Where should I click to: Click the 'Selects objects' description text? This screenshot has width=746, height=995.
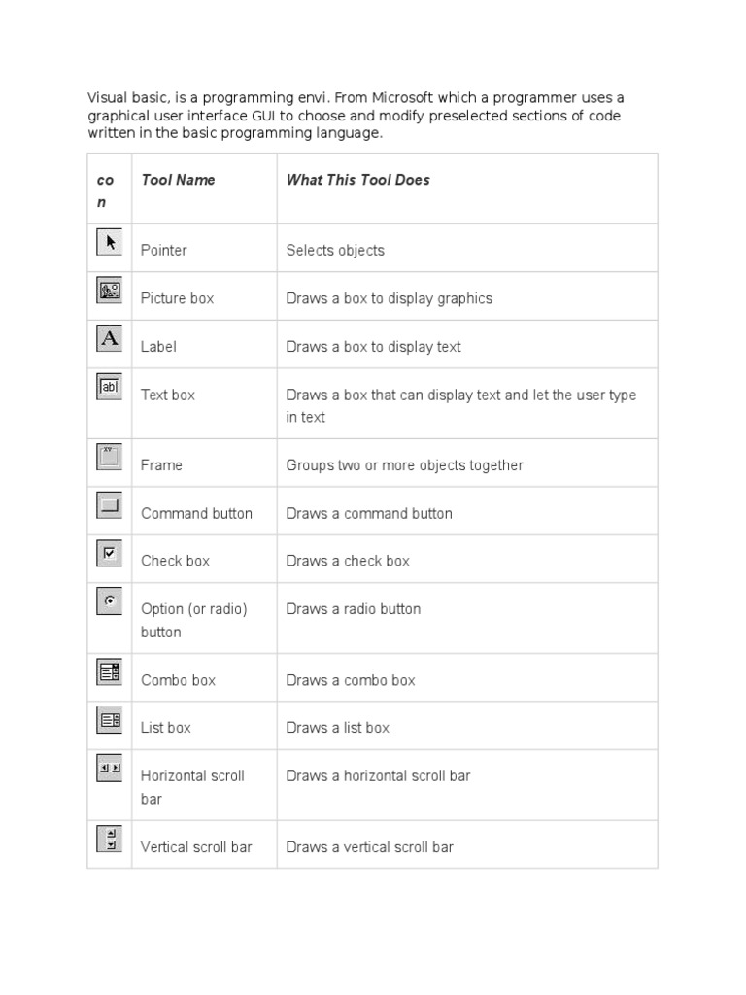(335, 250)
